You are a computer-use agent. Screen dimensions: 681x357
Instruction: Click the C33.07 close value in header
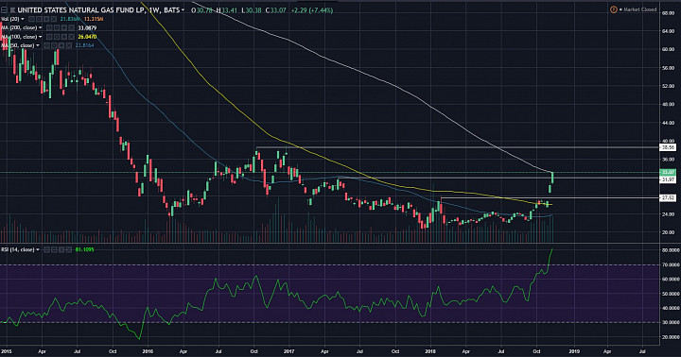[276, 10]
